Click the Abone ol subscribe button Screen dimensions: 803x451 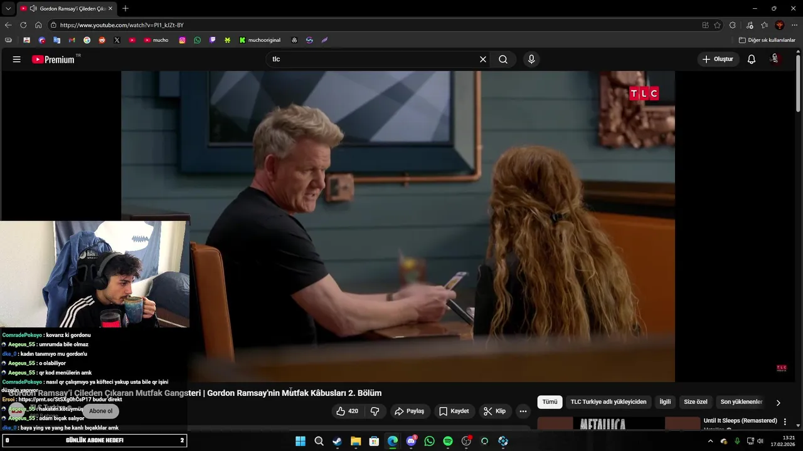coord(100,412)
